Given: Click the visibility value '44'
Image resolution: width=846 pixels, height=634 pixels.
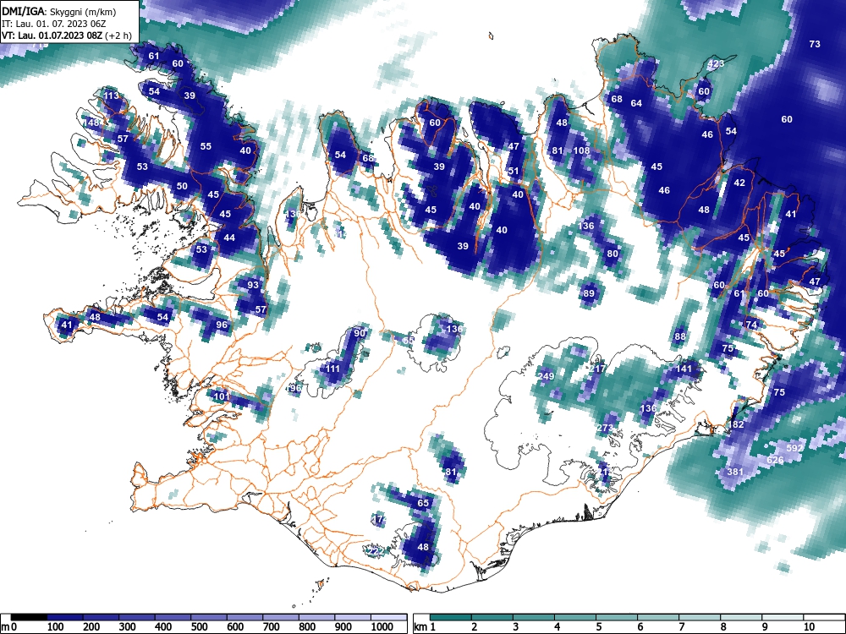Looking at the screenshot, I should pyautogui.click(x=229, y=238).
